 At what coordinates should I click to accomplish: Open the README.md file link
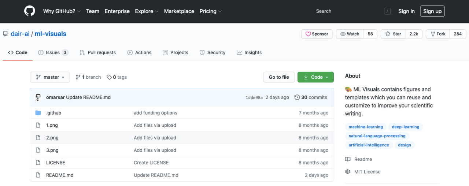[60, 175]
